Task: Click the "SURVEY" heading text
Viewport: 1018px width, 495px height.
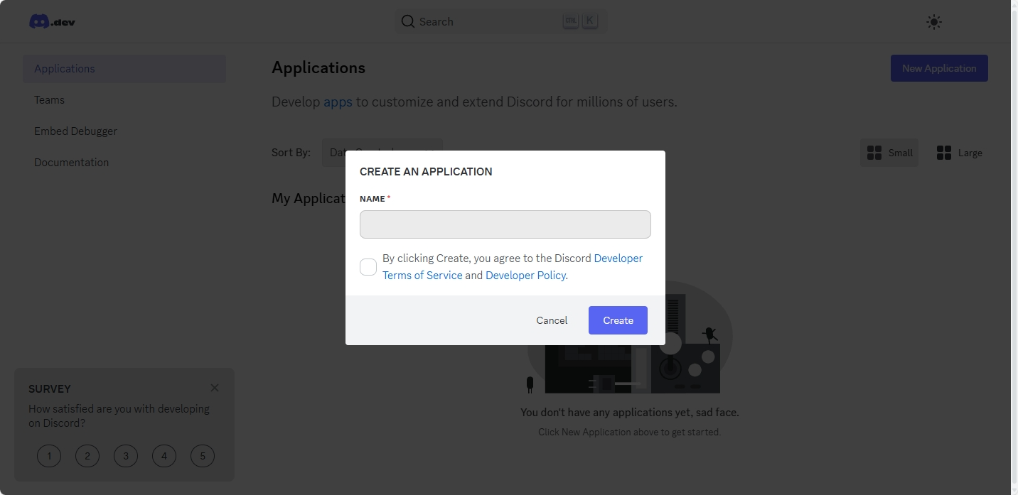Action: [x=50, y=389]
